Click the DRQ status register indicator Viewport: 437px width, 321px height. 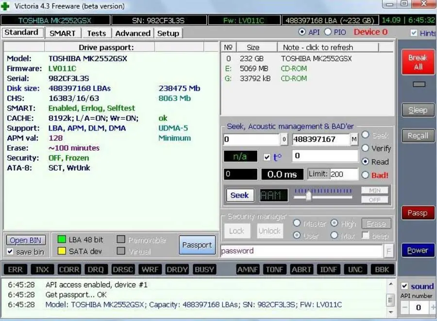(96, 270)
